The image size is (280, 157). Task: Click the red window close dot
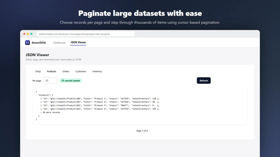pyautogui.click(x=24, y=34)
